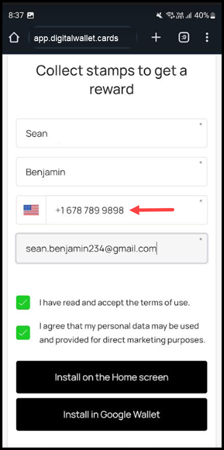This screenshot has width=224, height=450.
Task: Click the email address field
Action: tap(112, 249)
